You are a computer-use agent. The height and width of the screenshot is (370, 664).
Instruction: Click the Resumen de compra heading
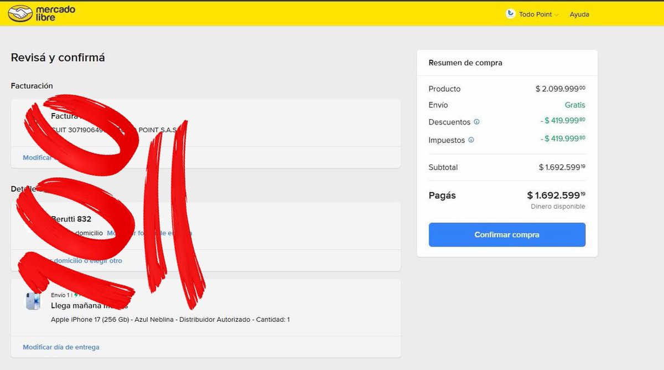[465, 63]
